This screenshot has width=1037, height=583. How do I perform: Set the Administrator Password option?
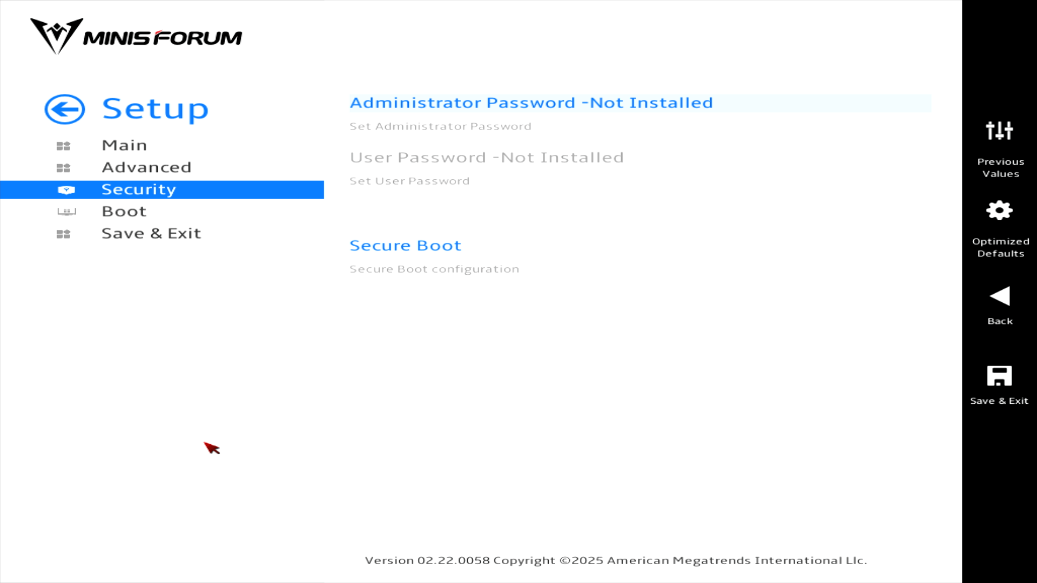coord(531,103)
